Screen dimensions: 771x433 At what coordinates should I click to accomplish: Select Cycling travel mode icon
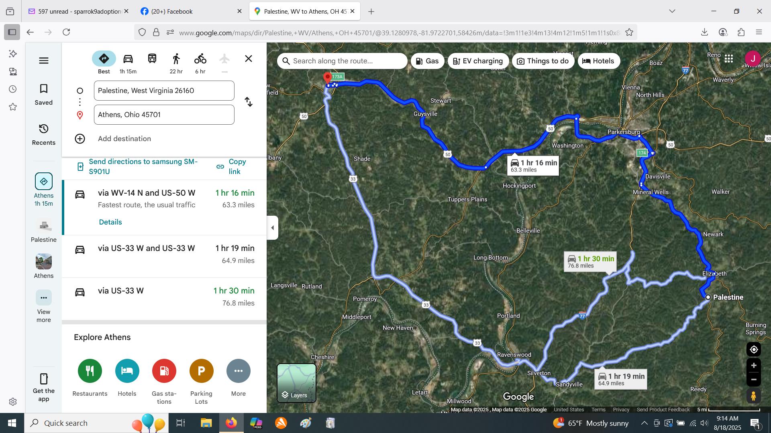[x=200, y=59]
